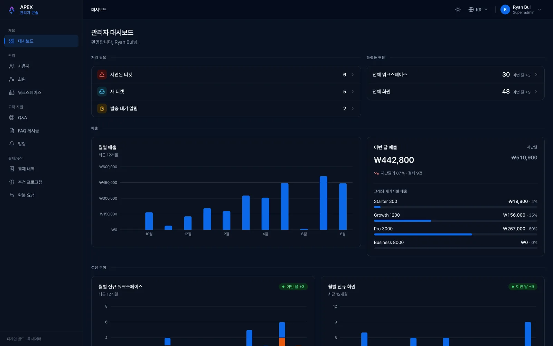The height and width of the screenshot is (346, 553).
Task: Click the 전체 회원 label
Action: [x=381, y=92]
